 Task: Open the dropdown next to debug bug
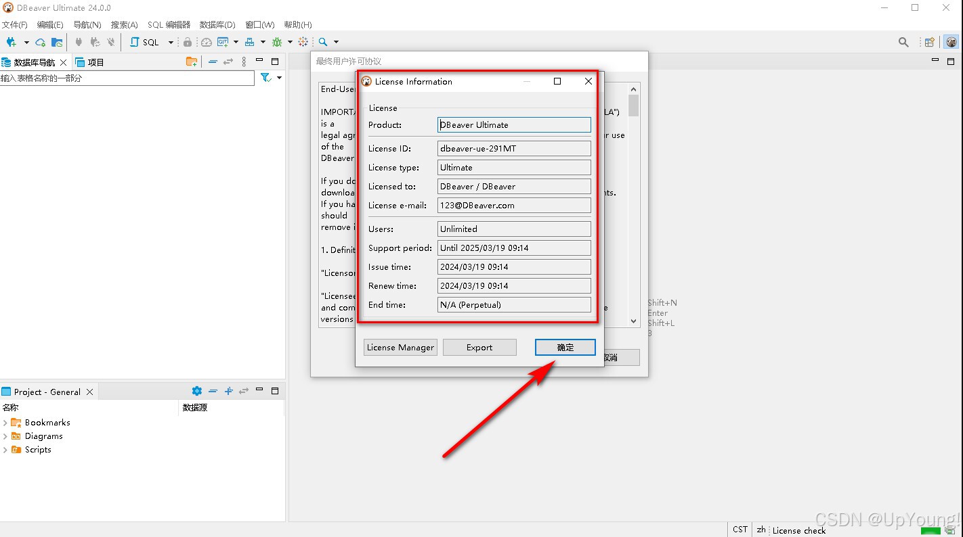290,42
